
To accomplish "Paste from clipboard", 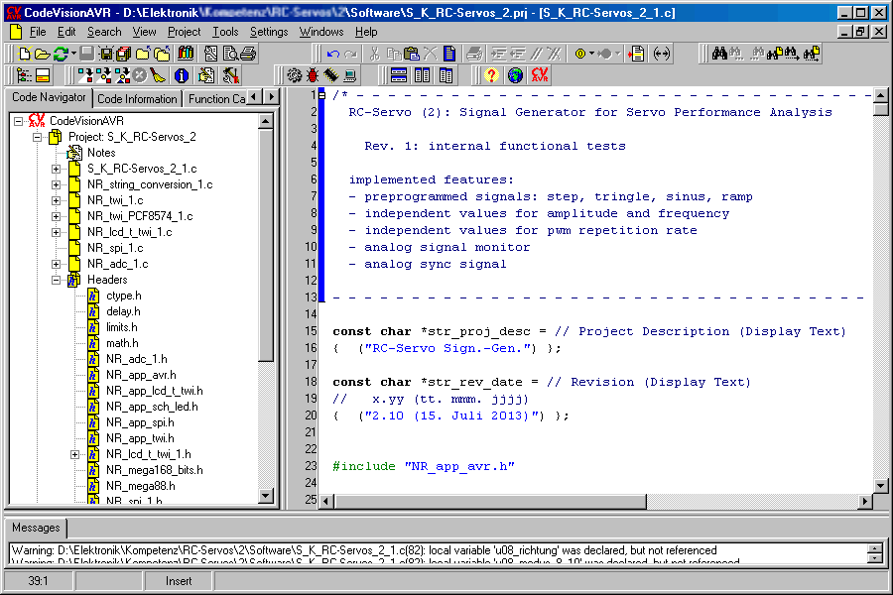I will (411, 53).
